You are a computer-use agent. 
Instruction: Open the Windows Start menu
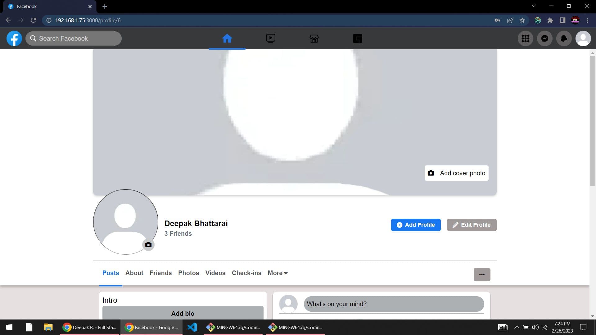(9, 327)
